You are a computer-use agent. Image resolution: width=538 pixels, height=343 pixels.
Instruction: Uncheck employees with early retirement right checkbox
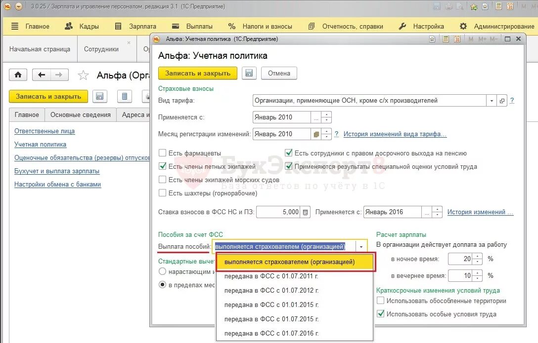click(289, 152)
